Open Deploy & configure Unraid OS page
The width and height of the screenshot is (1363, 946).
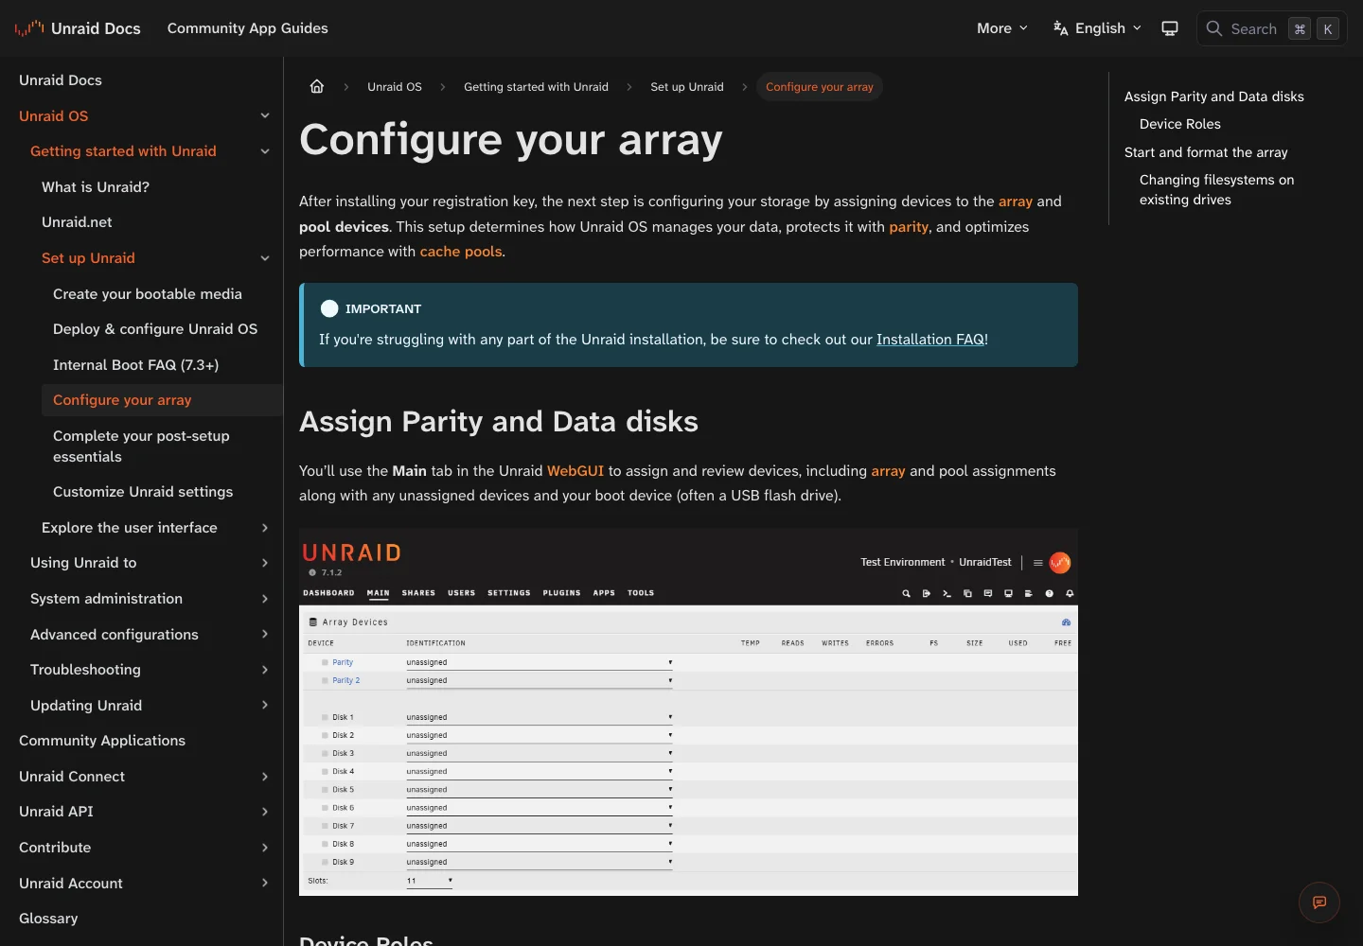point(155,329)
